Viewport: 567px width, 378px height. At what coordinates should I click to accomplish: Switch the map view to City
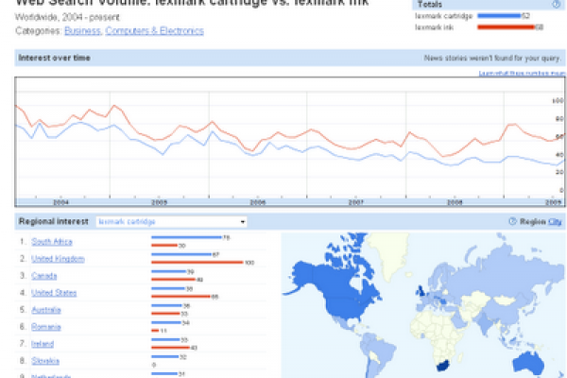(x=555, y=222)
